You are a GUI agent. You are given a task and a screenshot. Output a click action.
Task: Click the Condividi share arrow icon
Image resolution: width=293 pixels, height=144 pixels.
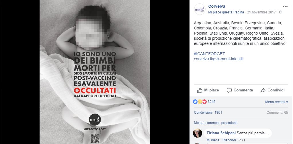(x=263, y=90)
